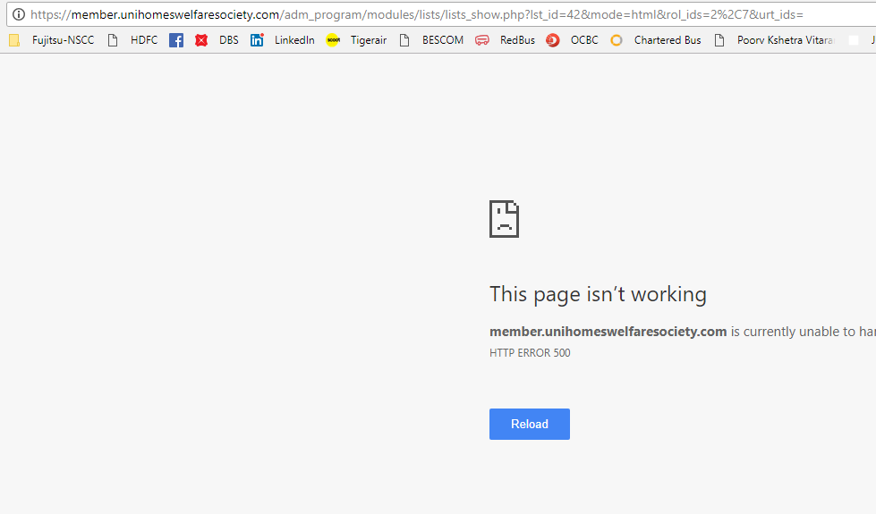Image resolution: width=876 pixels, height=514 pixels.
Task: Open the HDFC bookmark
Action: point(133,40)
